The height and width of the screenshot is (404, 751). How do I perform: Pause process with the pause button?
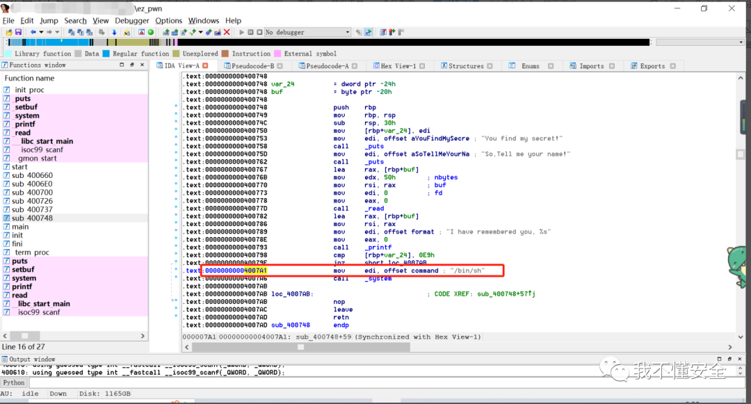pos(250,32)
